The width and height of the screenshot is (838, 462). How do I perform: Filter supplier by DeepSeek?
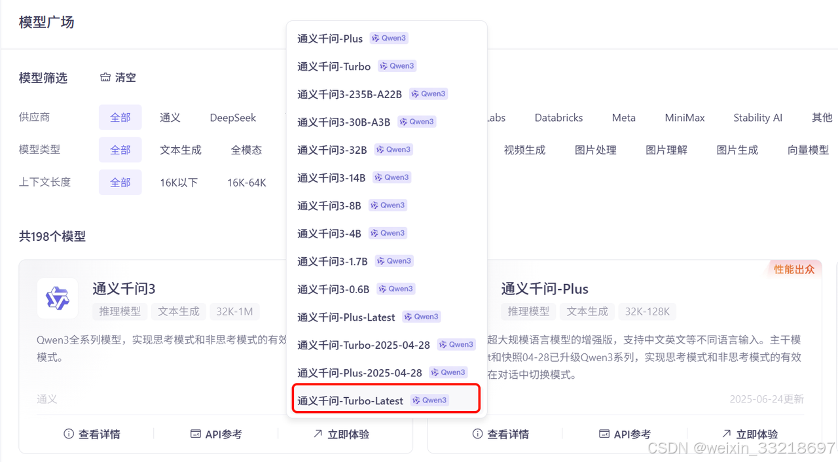pyautogui.click(x=233, y=118)
